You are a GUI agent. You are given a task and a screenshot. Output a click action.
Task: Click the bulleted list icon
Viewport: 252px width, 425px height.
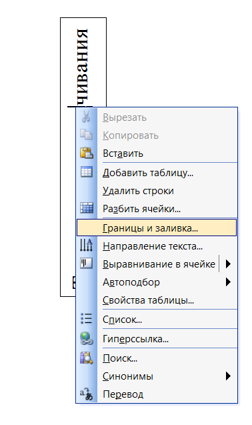(86, 319)
